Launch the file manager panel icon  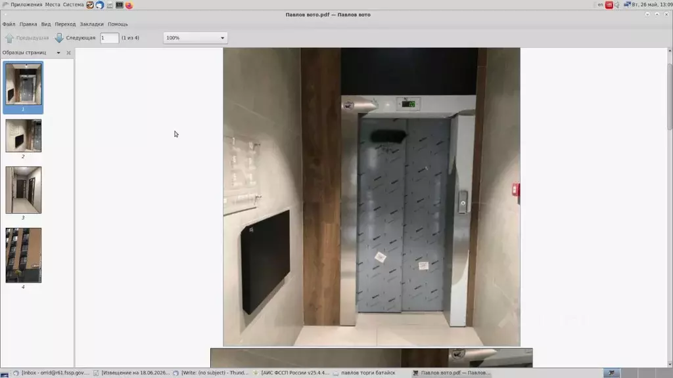pos(110,5)
